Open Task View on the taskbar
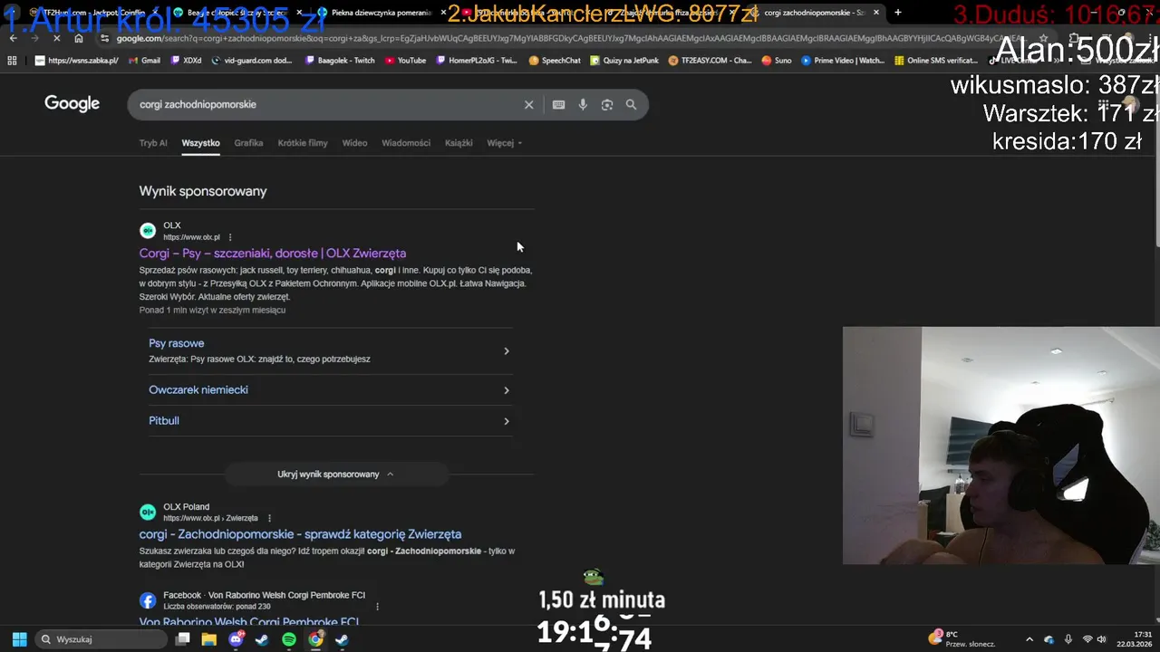1160x652 pixels. (x=182, y=639)
